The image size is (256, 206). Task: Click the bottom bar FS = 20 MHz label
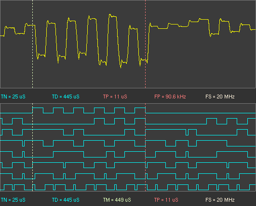click(x=220, y=200)
